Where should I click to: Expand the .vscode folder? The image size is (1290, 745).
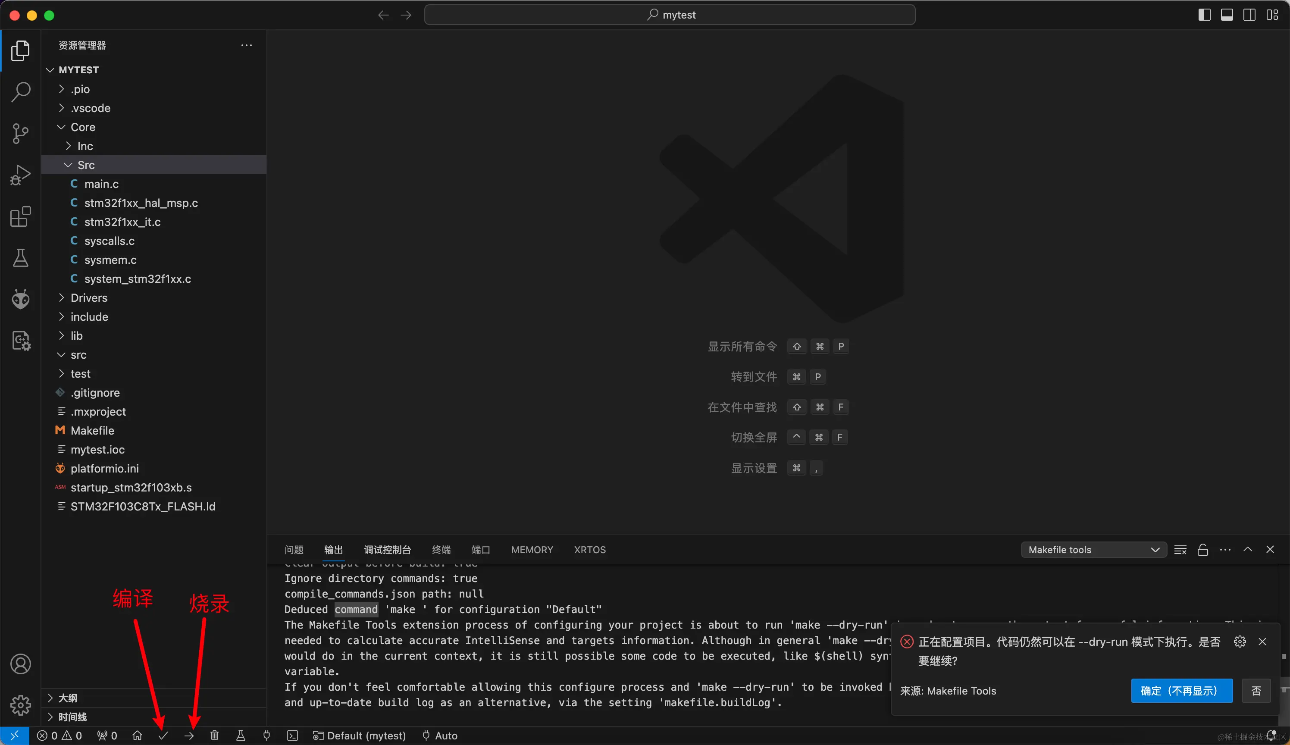153,108
